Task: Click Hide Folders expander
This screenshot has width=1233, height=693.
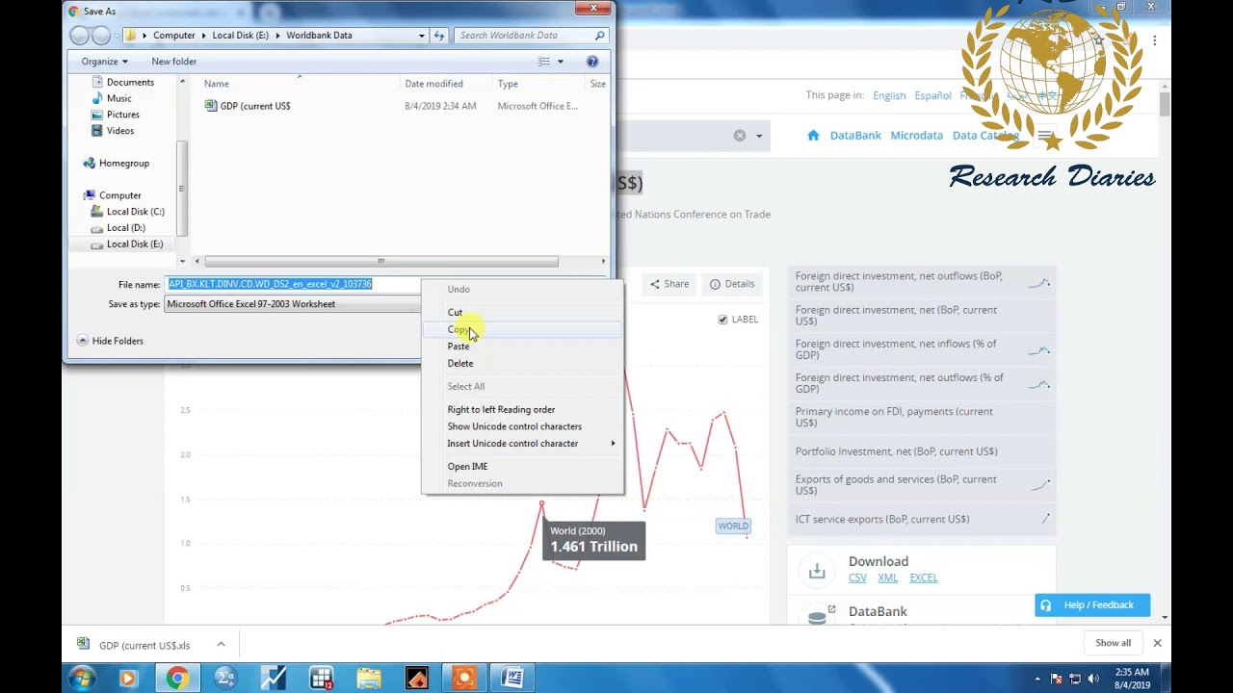Action: click(110, 341)
